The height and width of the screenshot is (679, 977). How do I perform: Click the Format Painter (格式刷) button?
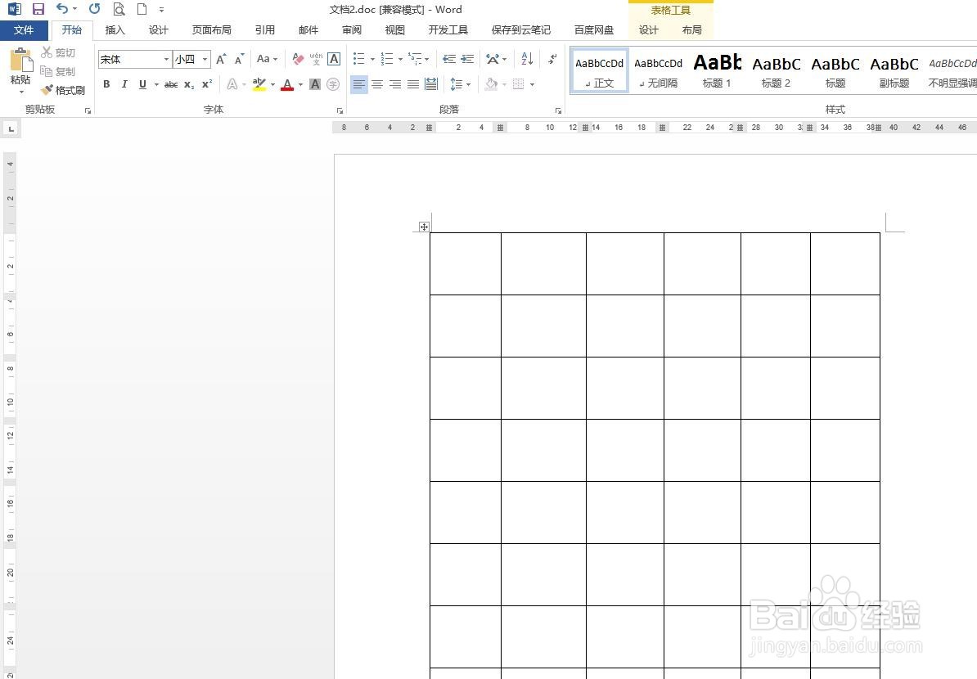point(62,90)
